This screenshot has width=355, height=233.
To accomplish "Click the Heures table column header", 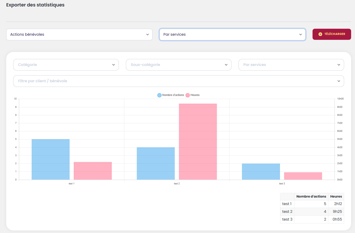I will (x=336, y=197).
